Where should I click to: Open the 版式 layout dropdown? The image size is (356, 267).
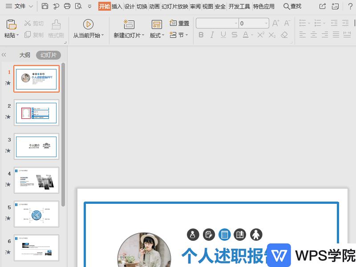point(157,35)
